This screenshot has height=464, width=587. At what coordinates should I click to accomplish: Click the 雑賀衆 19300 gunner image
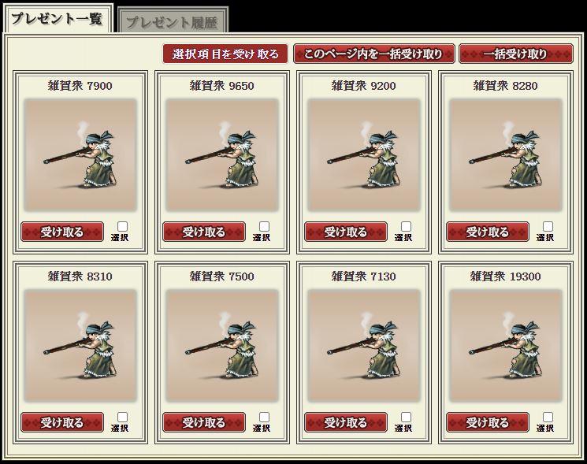[506, 346]
